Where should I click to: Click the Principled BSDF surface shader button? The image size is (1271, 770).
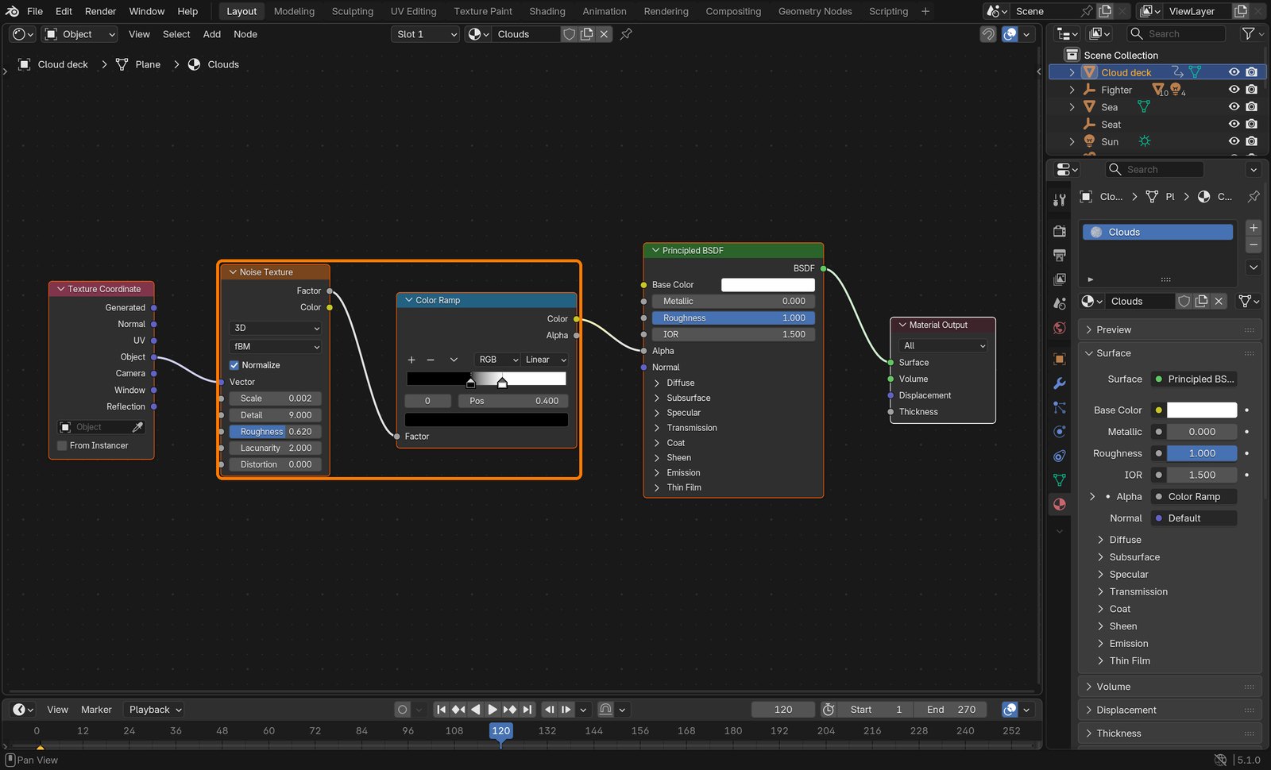pyautogui.click(x=1194, y=379)
